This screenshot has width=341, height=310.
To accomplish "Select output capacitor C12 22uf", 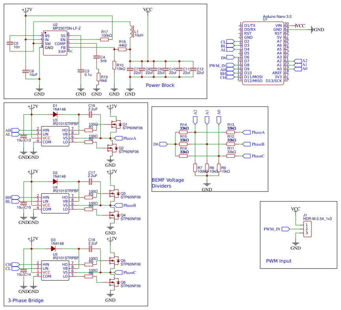I will coord(193,69).
